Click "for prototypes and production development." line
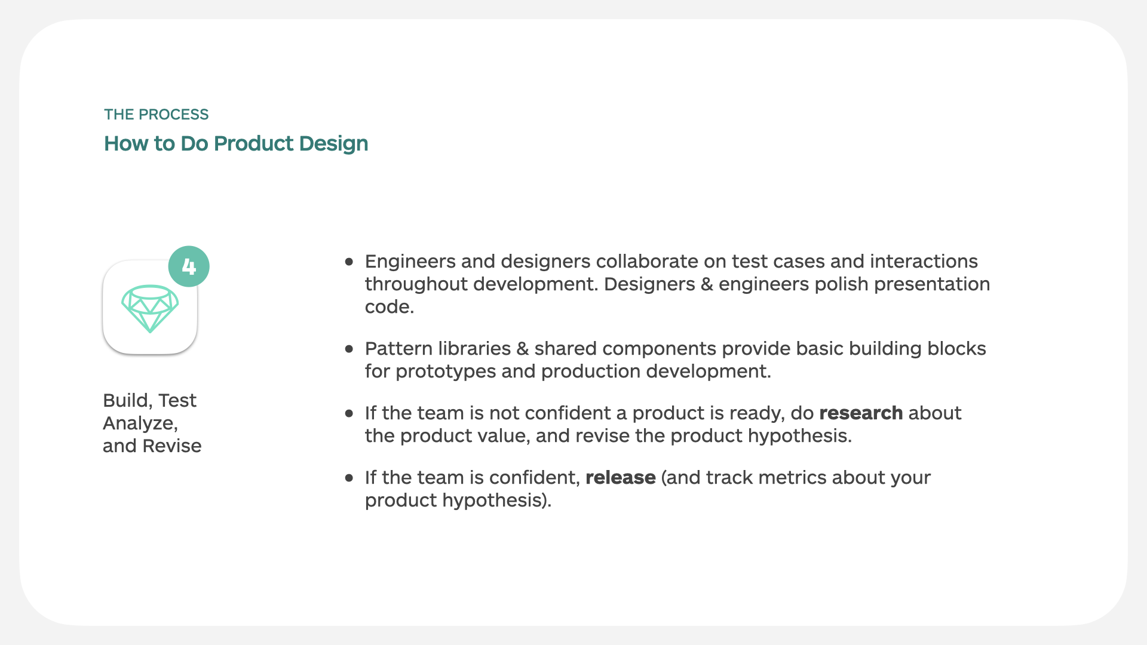Viewport: 1147px width, 645px height. pos(568,371)
